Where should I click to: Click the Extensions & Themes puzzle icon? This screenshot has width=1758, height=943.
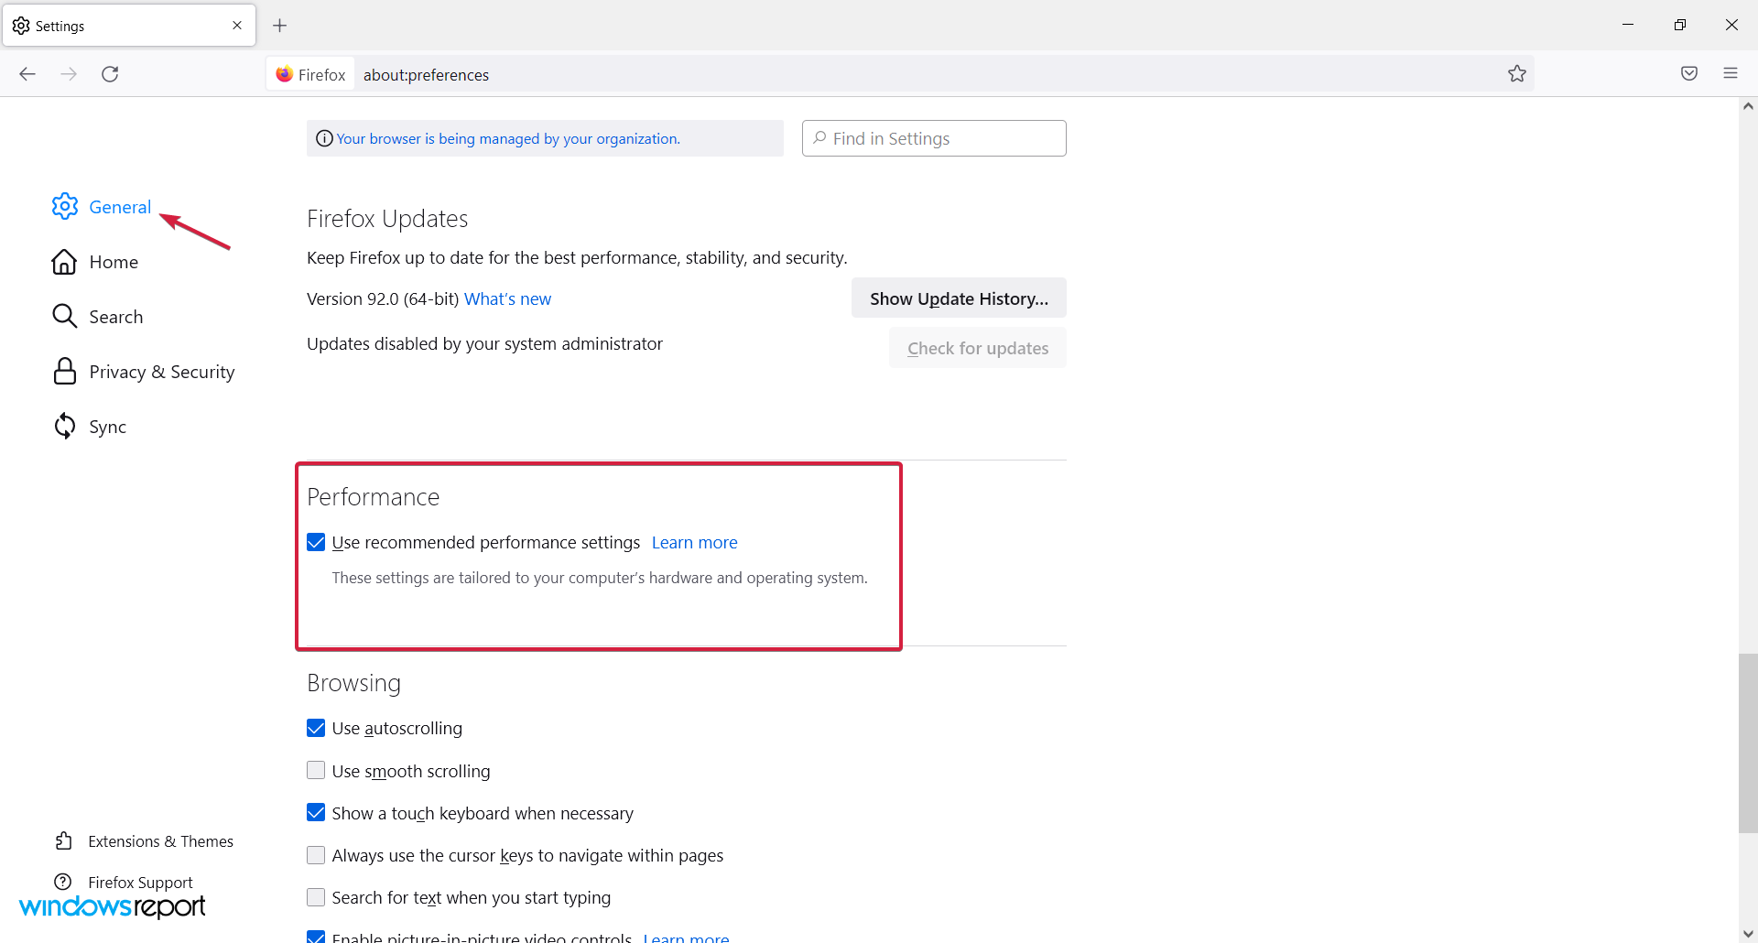pyautogui.click(x=63, y=840)
